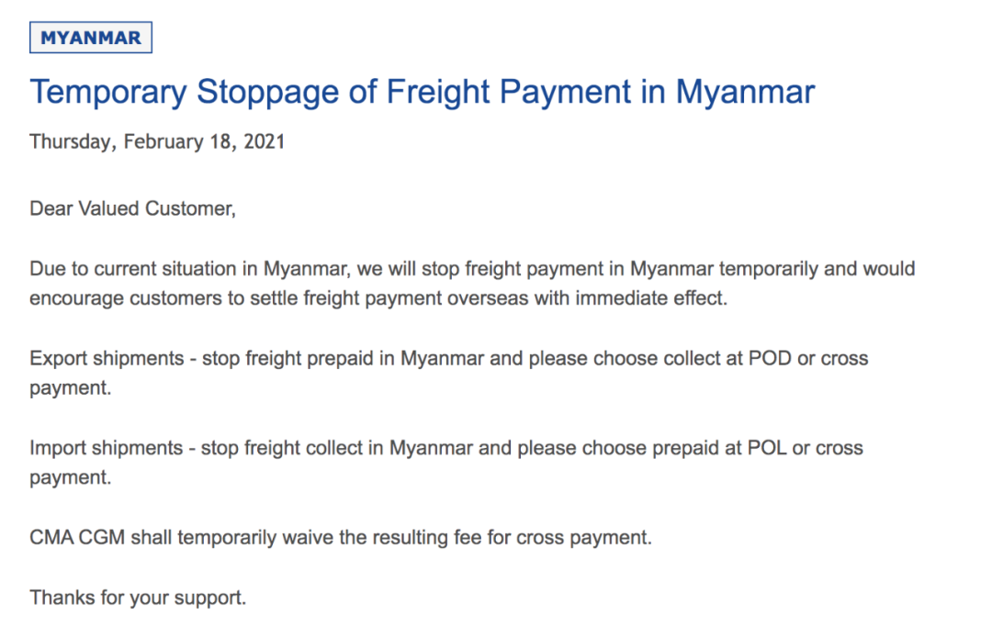The image size is (992, 627).
Task: Open the Temporary Stoppage of Freight Payment headline
Action: pos(422,93)
